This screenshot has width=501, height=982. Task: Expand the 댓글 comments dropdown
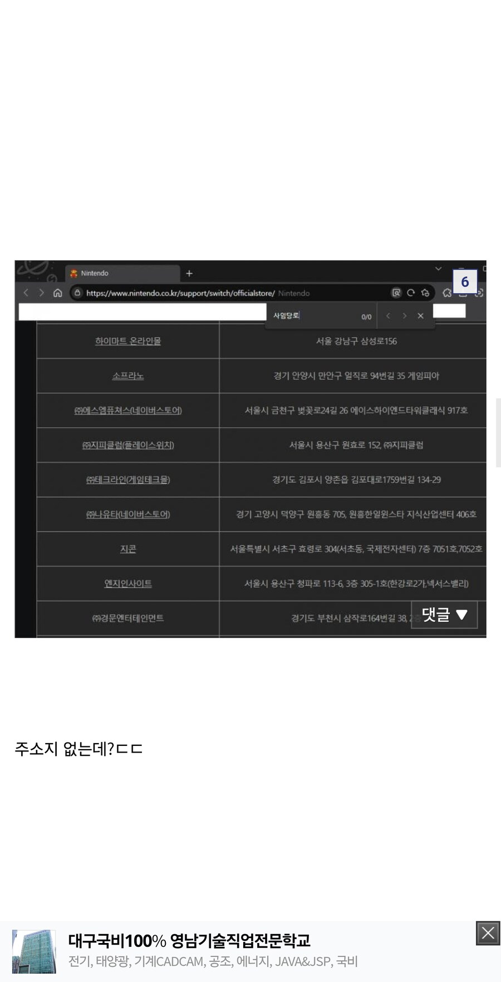coord(444,614)
